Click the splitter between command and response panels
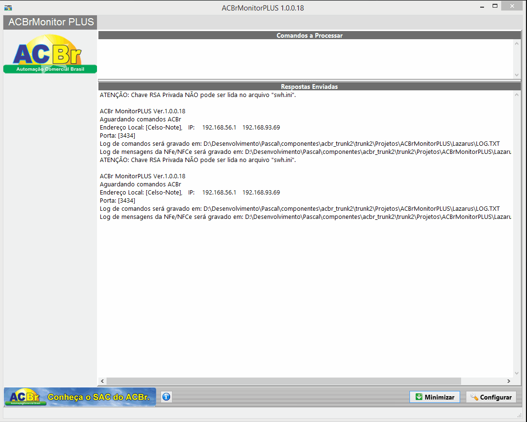This screenshot has height=422, width=527. [x=309, y=81]
